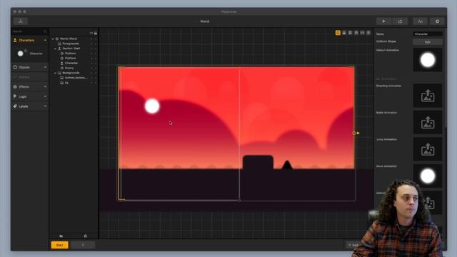Viewport: 457px width, 257px height.
Task: Expand the Objects category
Action: [x=45, y=67]
